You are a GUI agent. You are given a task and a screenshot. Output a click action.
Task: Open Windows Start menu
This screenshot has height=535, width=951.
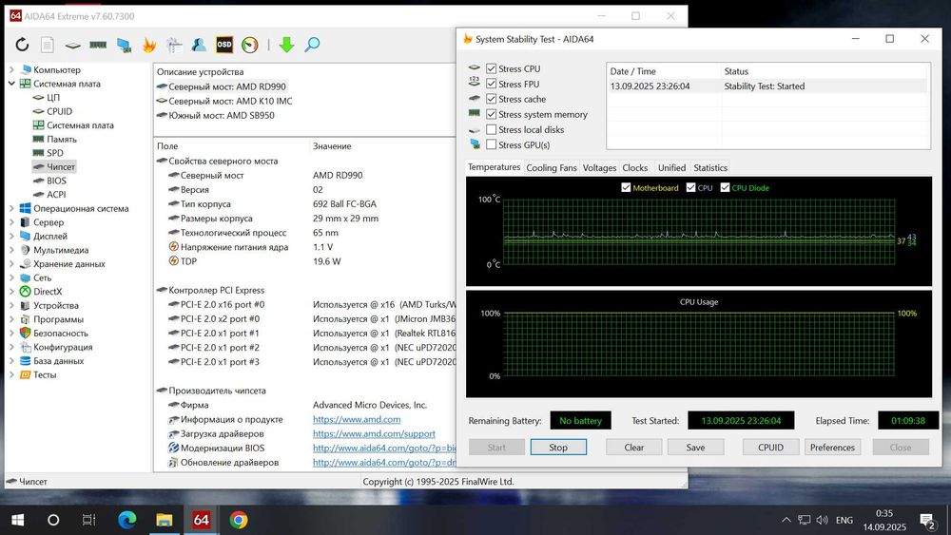coord(17,520)
